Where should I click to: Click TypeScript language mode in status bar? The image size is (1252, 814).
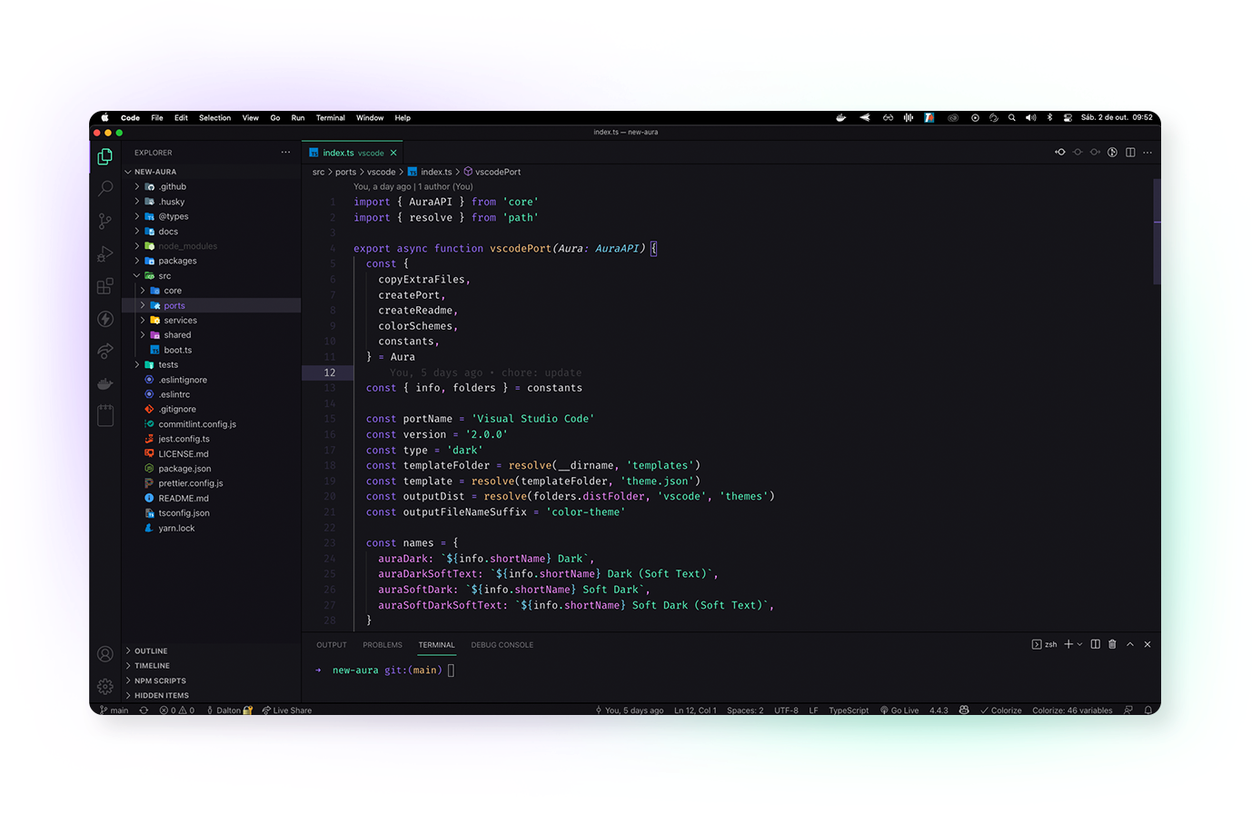point(849,710)
